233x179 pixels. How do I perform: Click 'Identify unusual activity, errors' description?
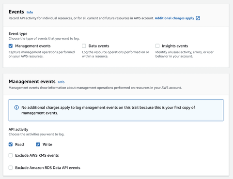(185, 54)
